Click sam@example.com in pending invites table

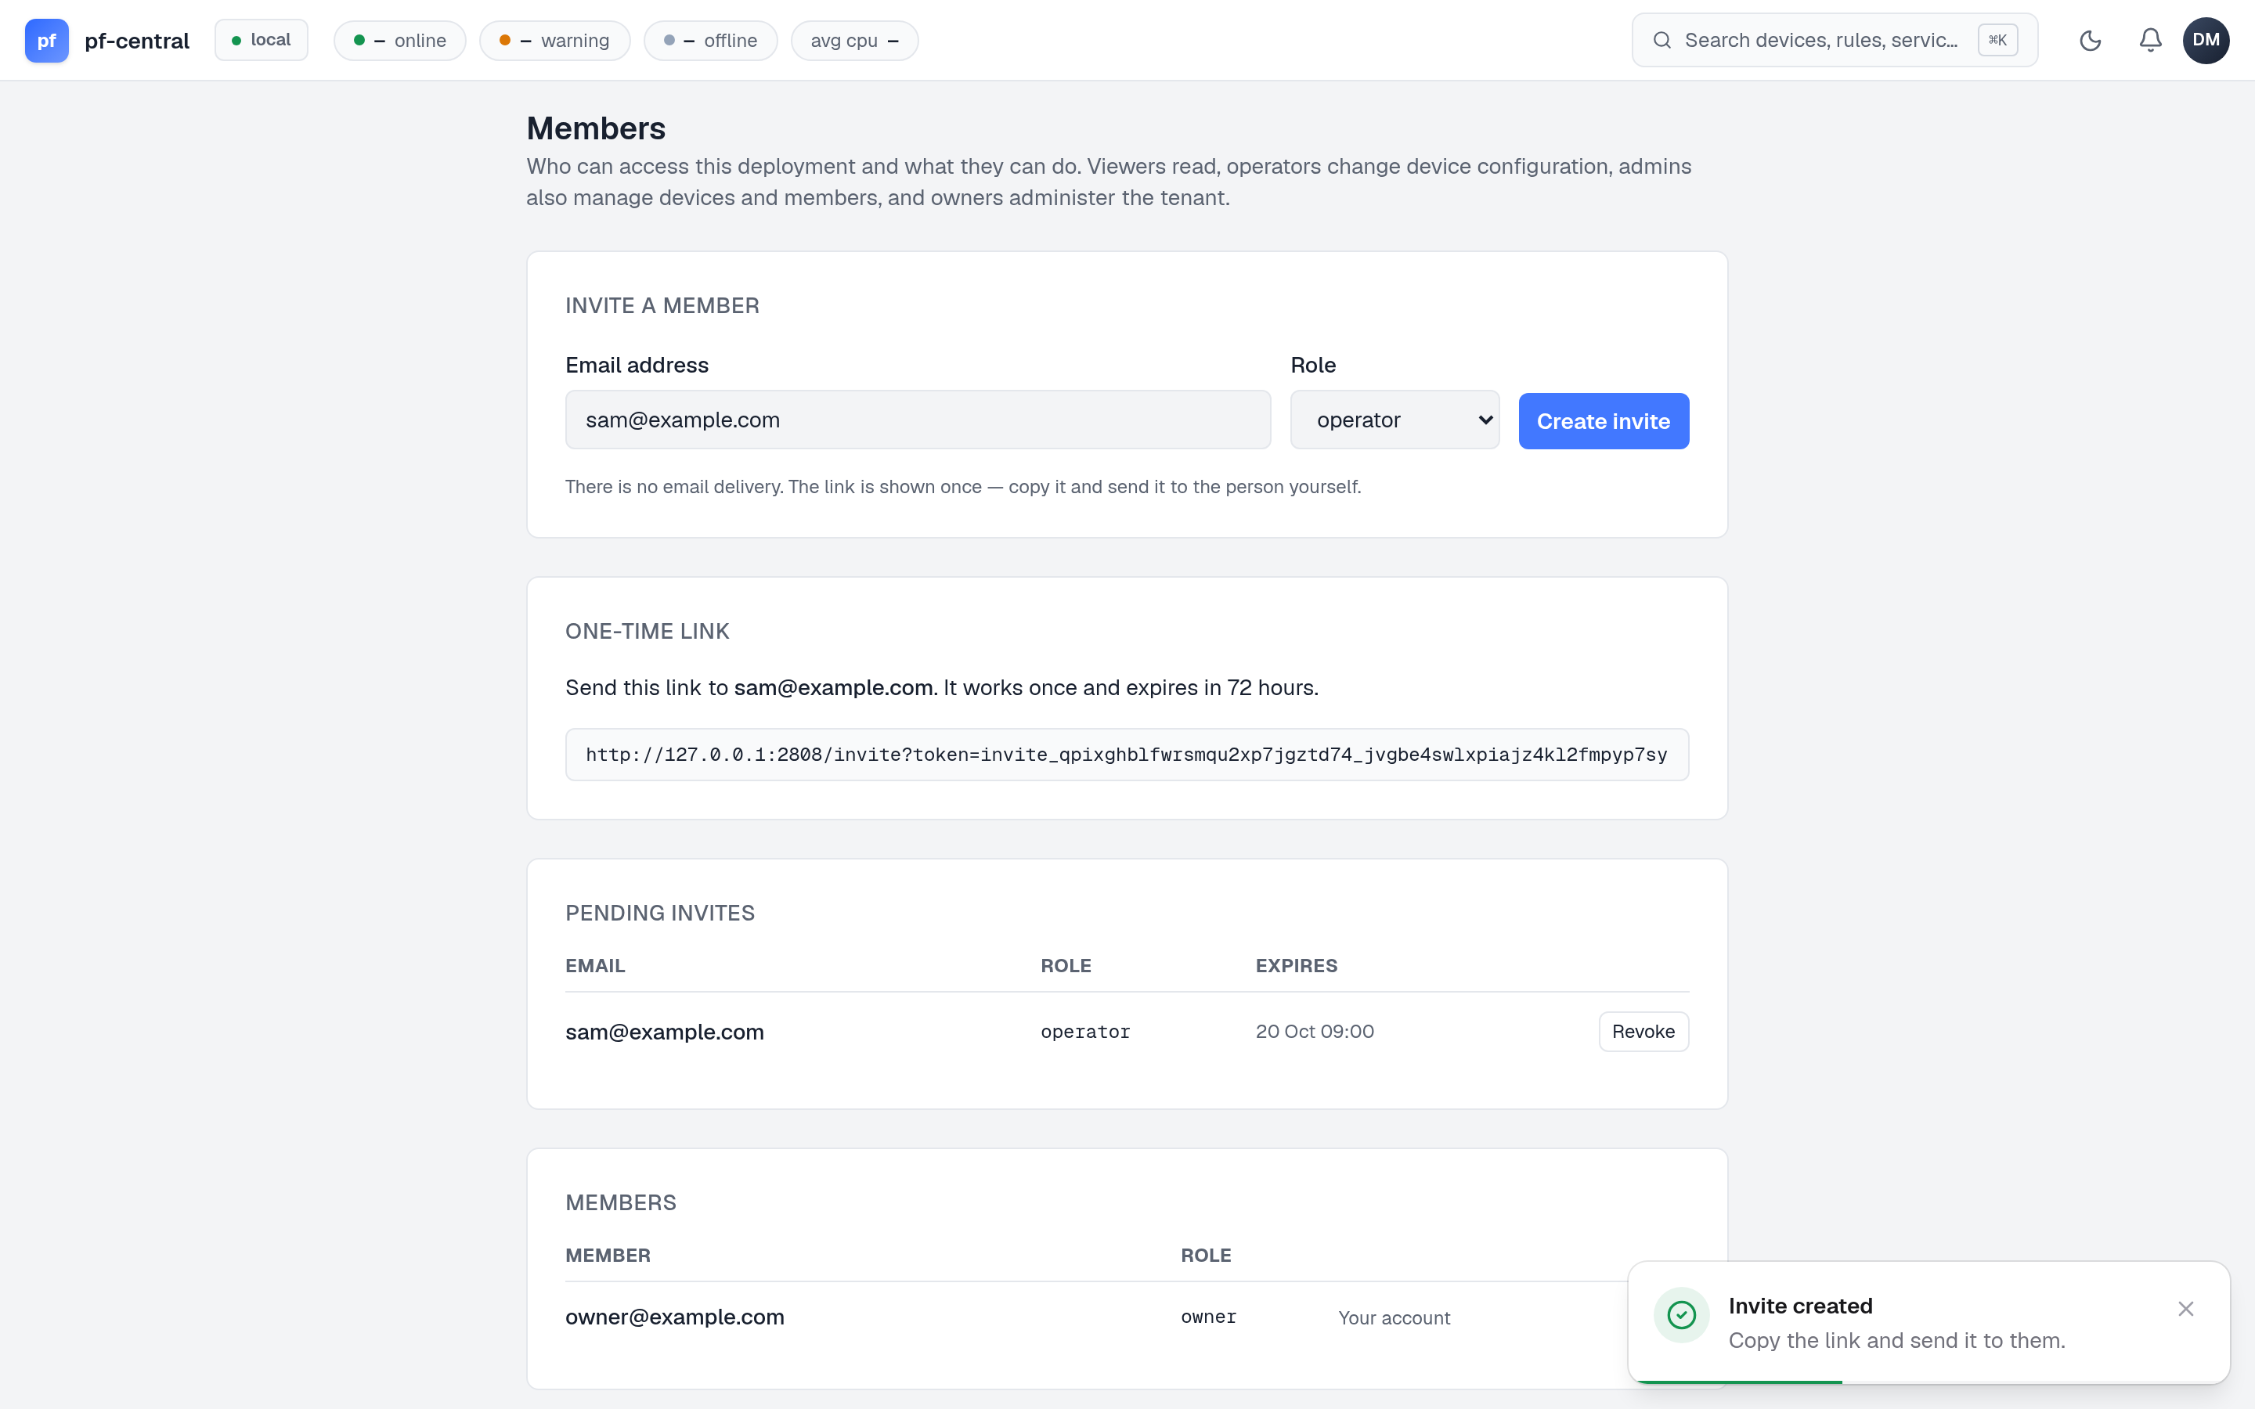click(665, 1032)
